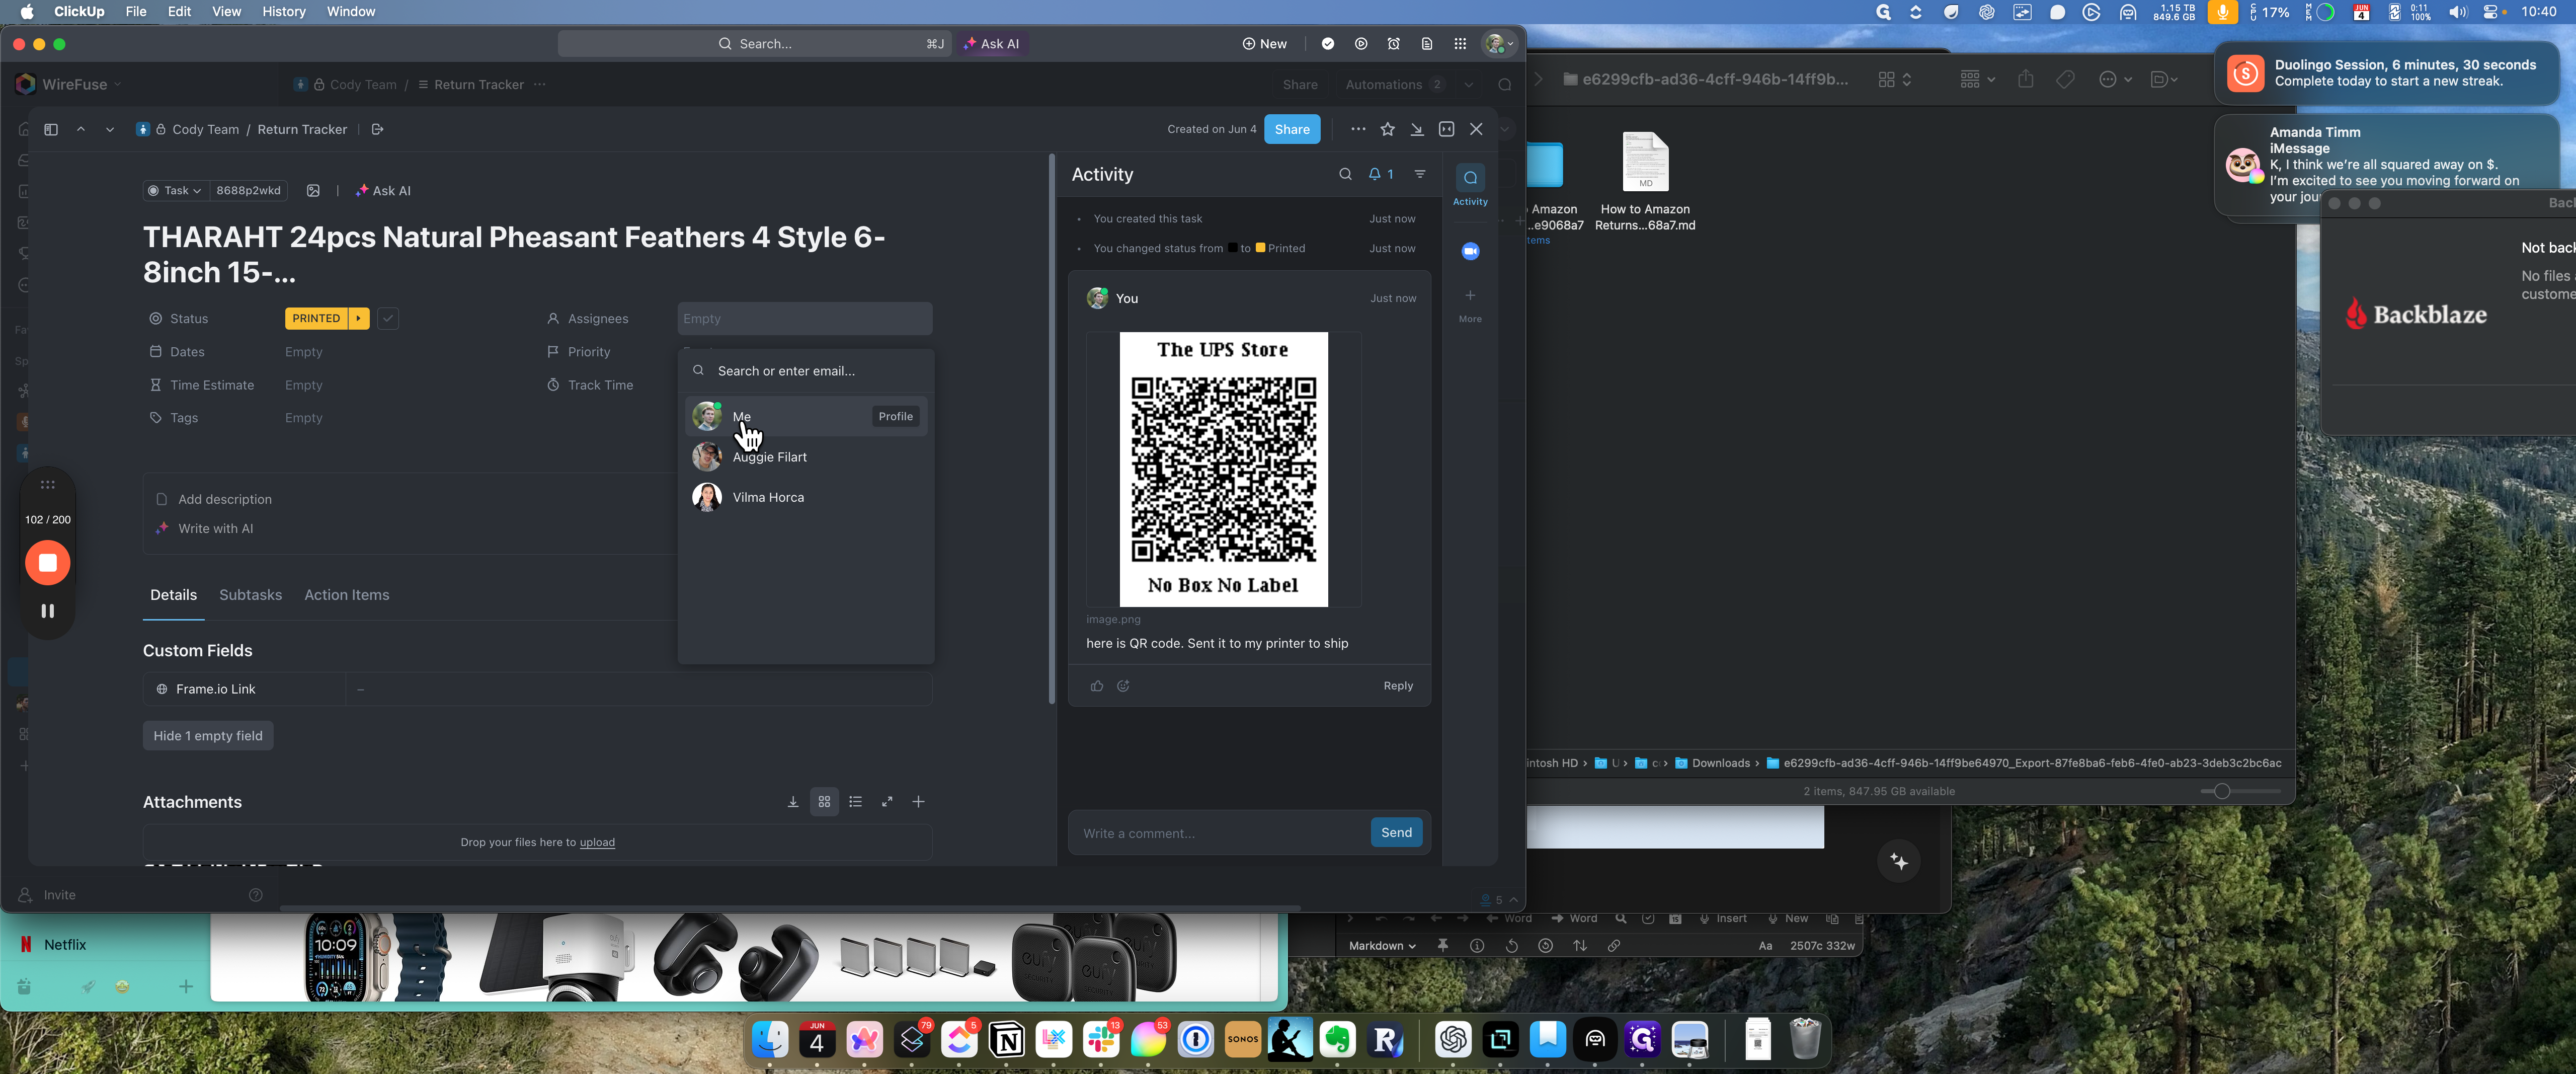Open the Task type dropdown
This screenshot has width=2576, height=1074.
point(175,191)
